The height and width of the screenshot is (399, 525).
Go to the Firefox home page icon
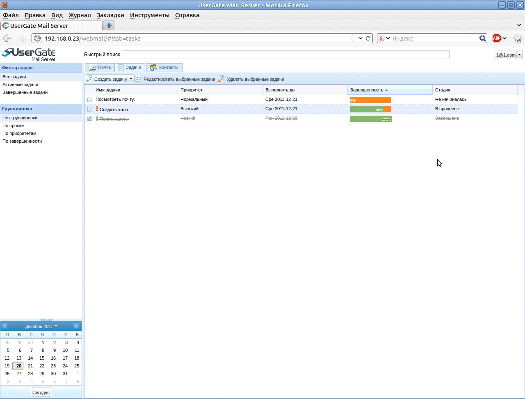517,38
